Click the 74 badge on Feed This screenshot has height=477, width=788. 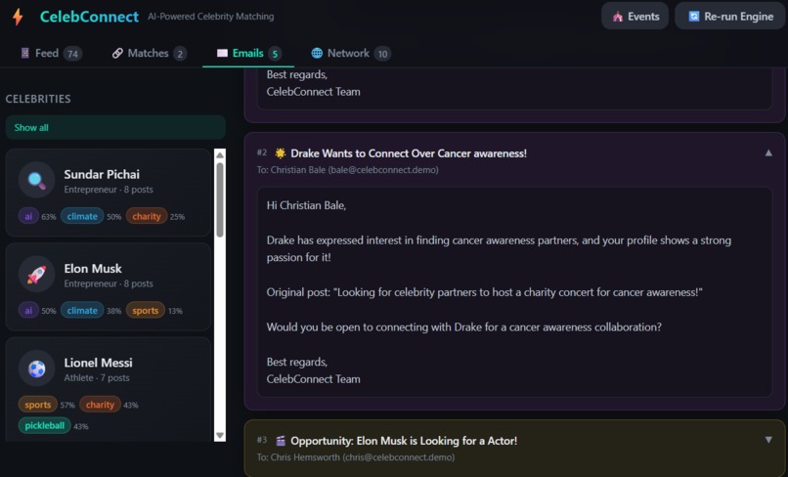(73, 54)
